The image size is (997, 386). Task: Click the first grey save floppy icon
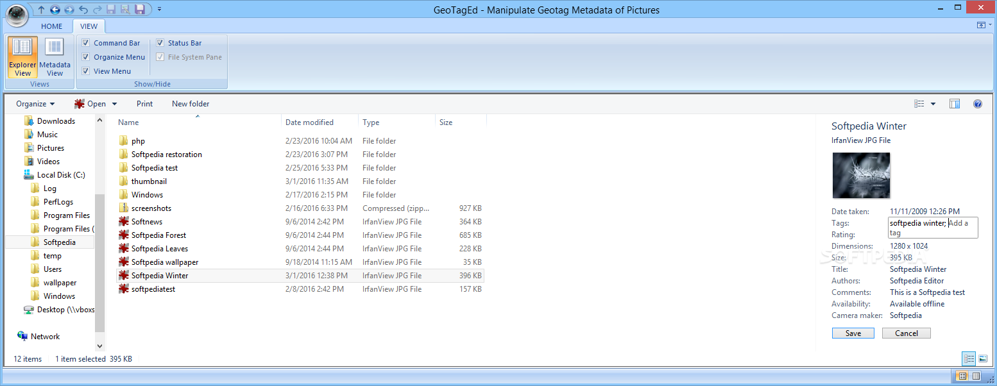pyautogui.click(x=111, y=10)
